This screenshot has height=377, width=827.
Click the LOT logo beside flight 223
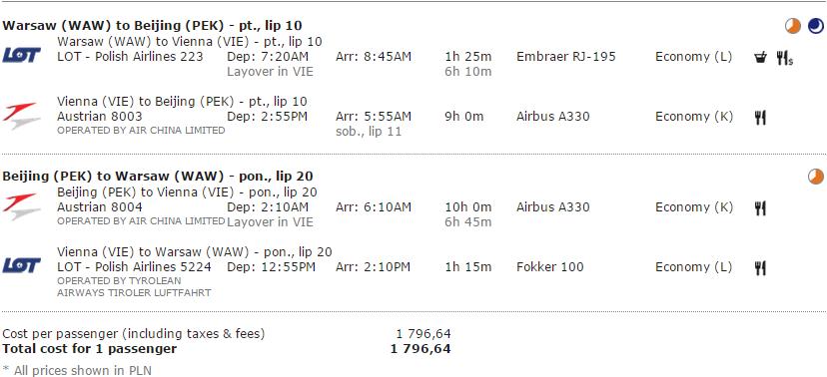(22, 55)
